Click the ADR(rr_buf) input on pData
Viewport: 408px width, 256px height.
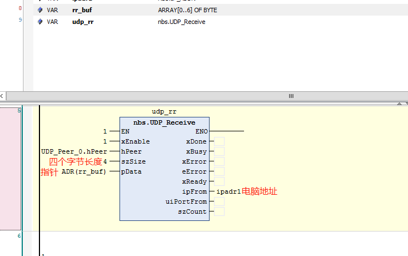(84, 171)
